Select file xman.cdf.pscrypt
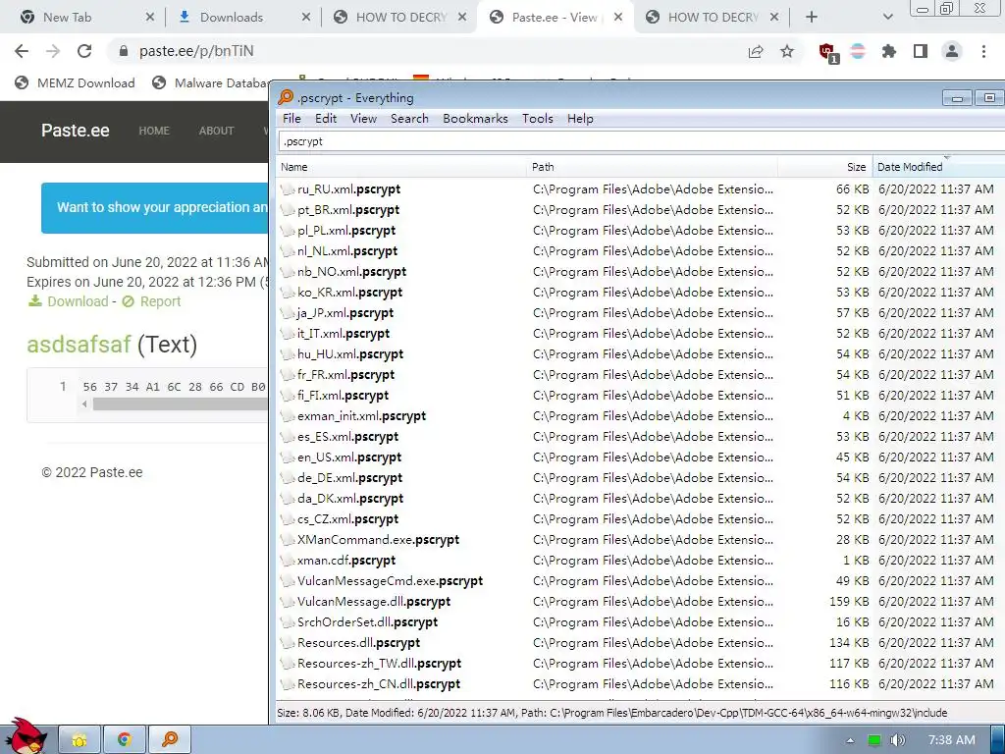The height and width of the screenshot is (754, 1005). 346,561
